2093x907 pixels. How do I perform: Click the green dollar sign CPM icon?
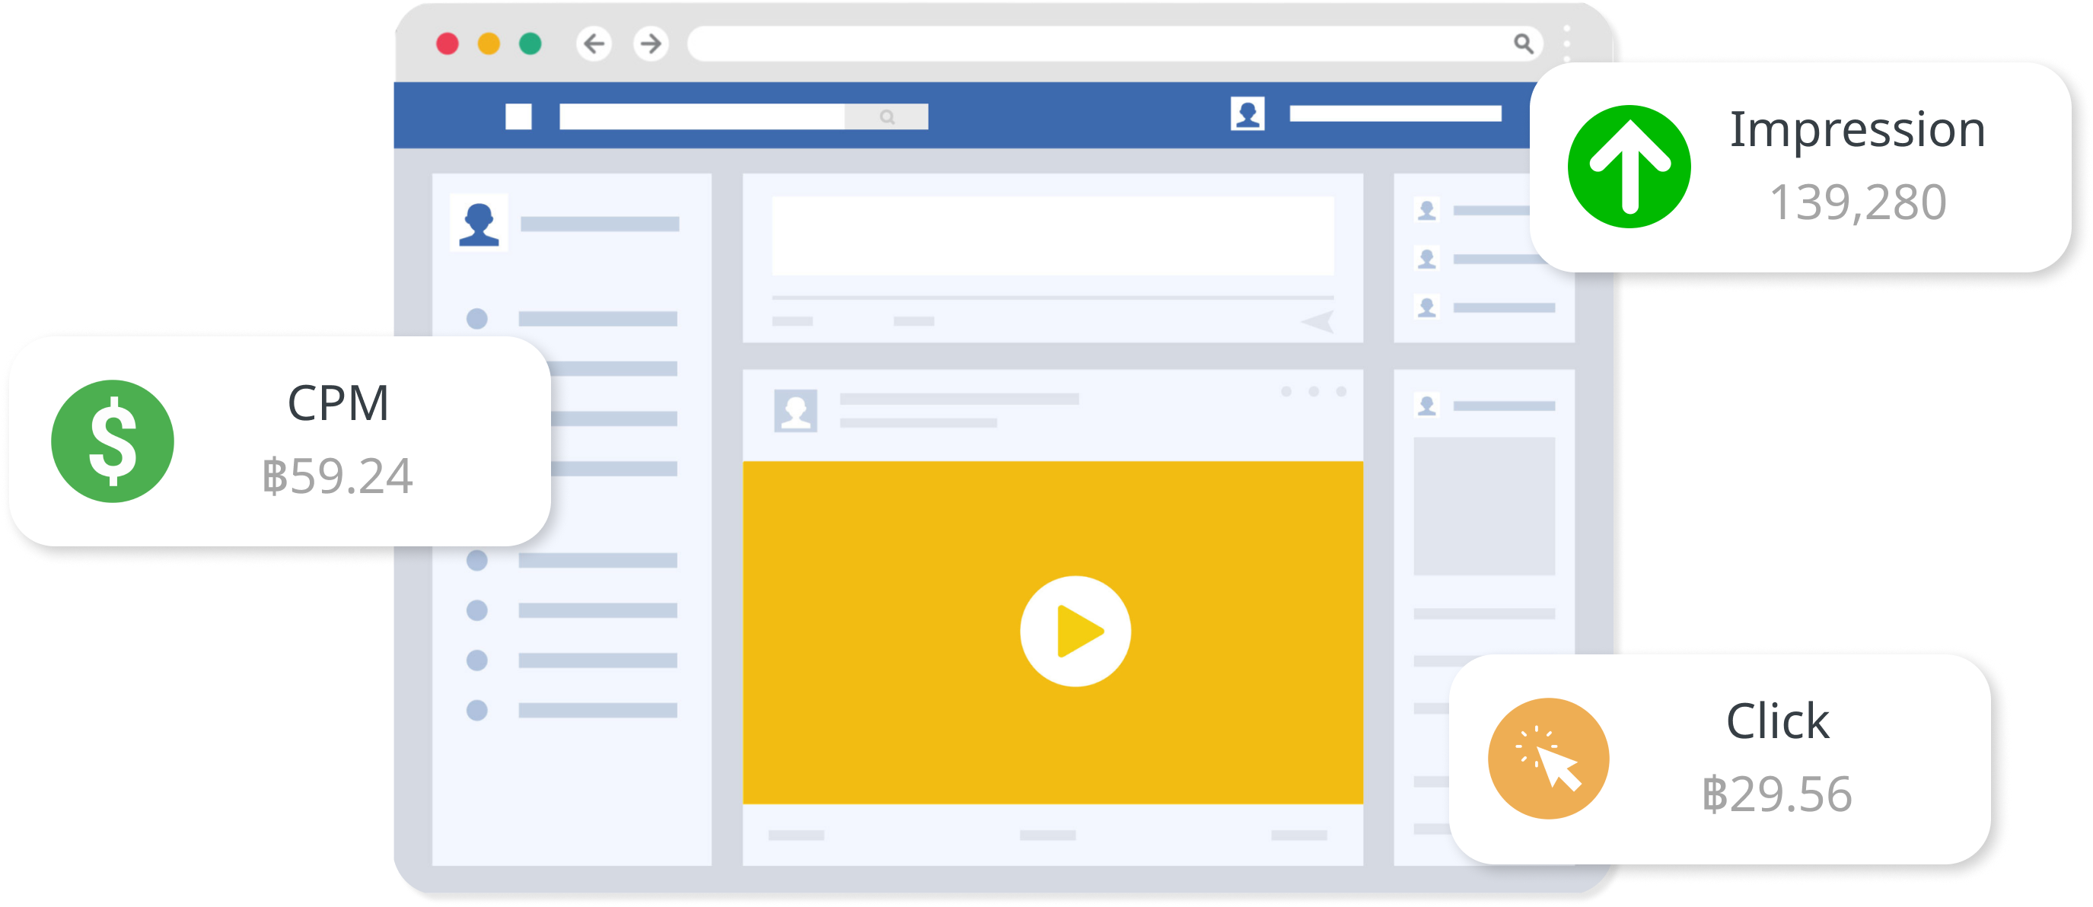[113, 441]
